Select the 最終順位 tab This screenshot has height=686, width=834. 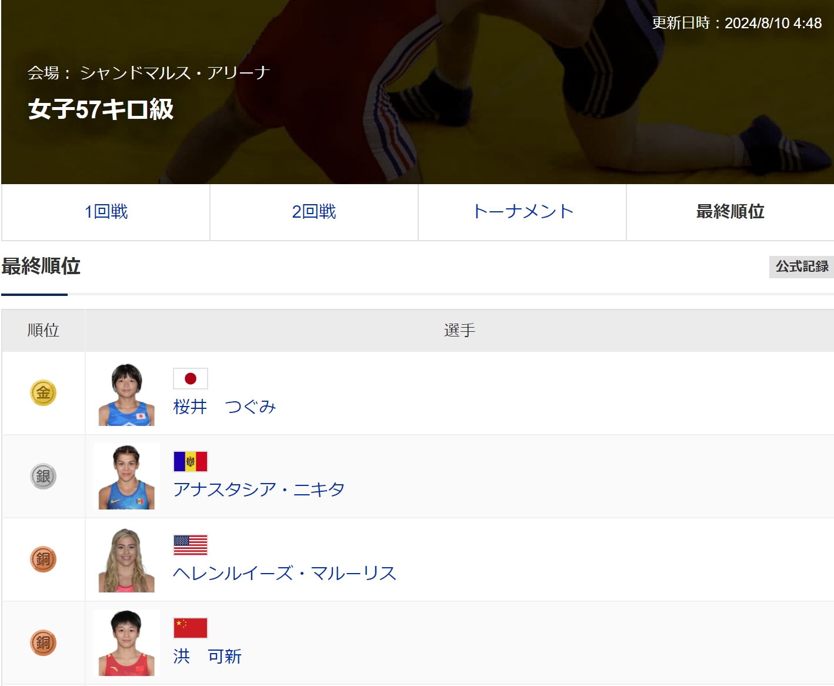[x=730, y=212]
